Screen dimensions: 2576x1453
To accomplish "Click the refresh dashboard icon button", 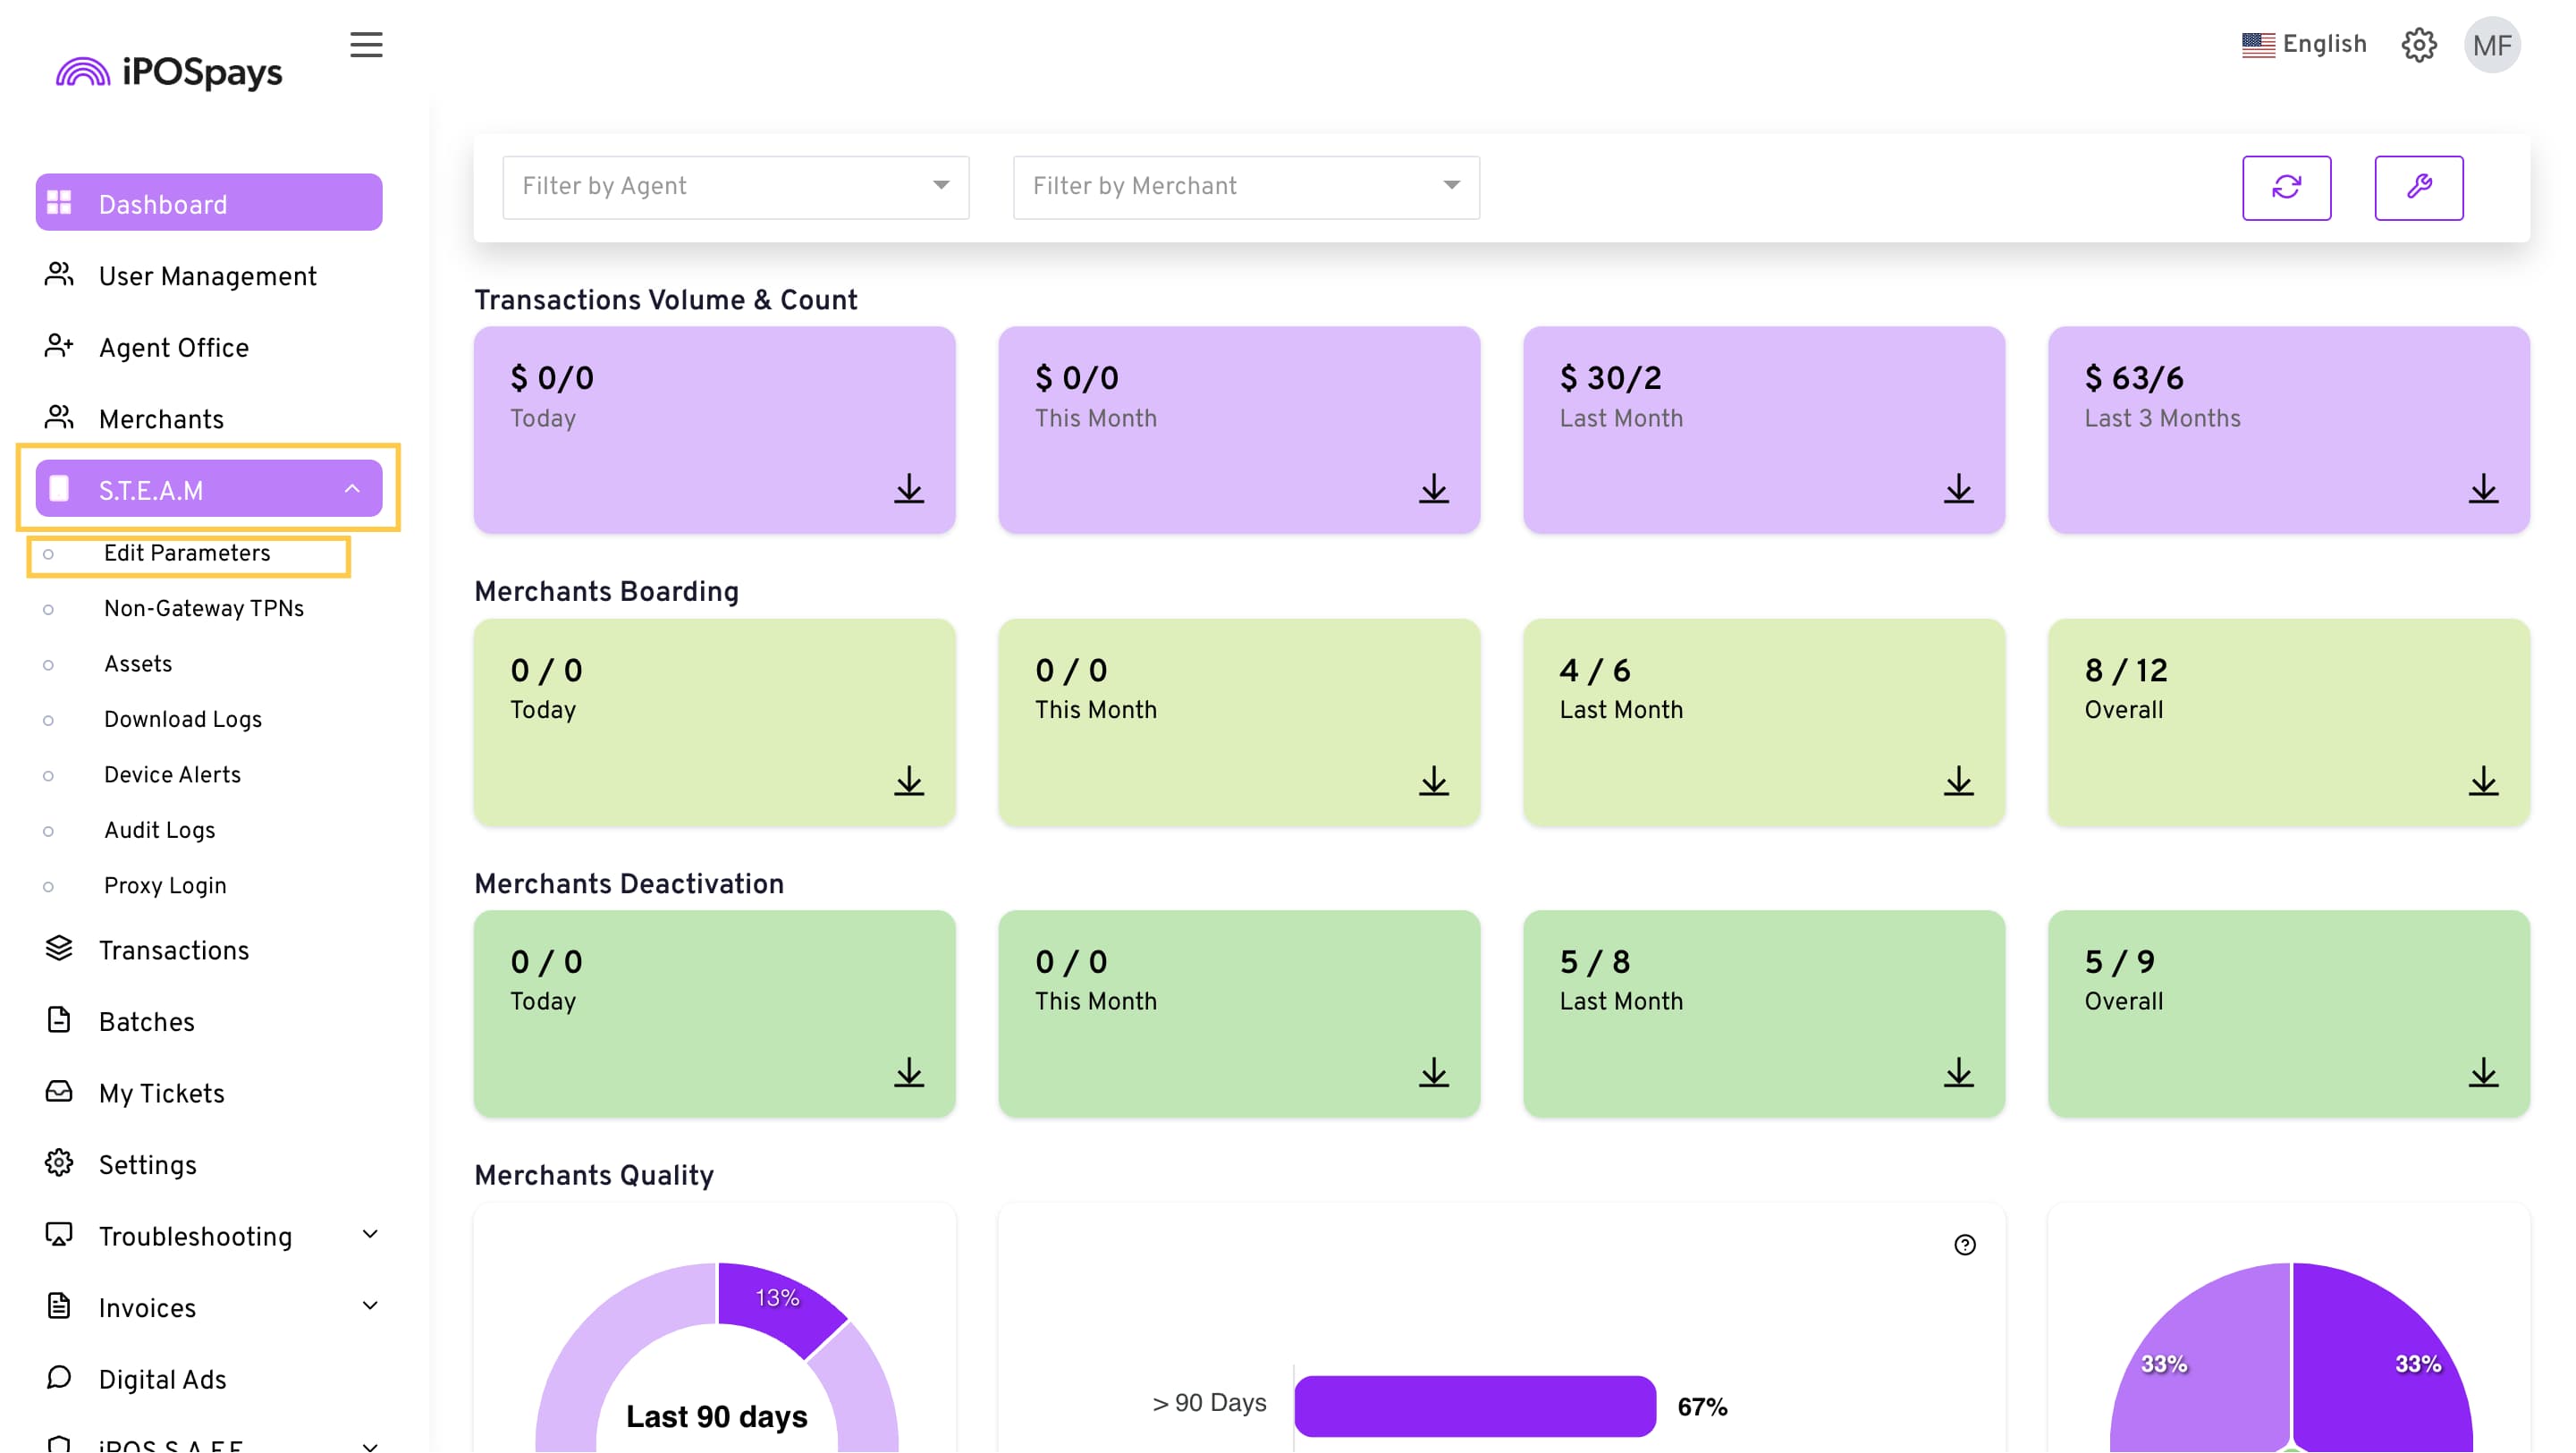I will 2286,187.
